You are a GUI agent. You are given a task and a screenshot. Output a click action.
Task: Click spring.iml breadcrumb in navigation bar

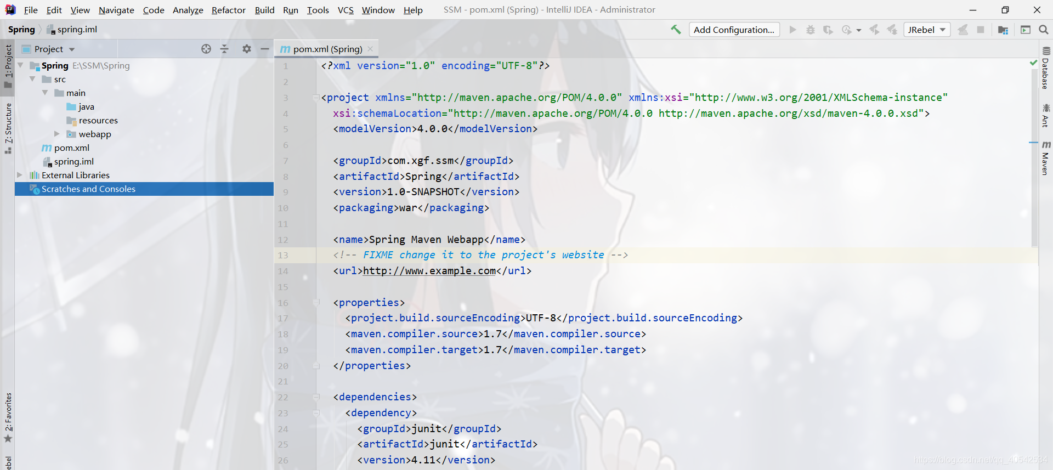click(x=72, y=30)
